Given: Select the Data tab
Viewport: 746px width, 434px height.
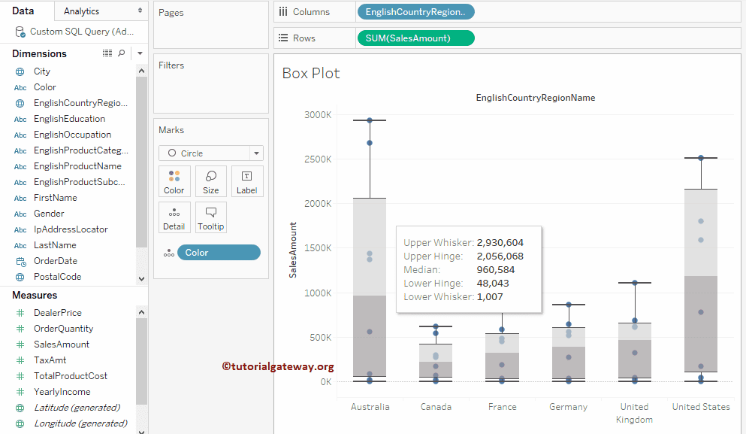Looking at the screenshot, I should point(23,11).
